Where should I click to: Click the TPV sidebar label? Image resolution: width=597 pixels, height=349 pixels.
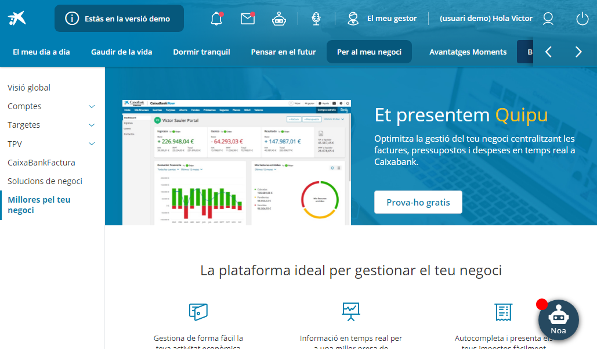[x=15, y=144]
